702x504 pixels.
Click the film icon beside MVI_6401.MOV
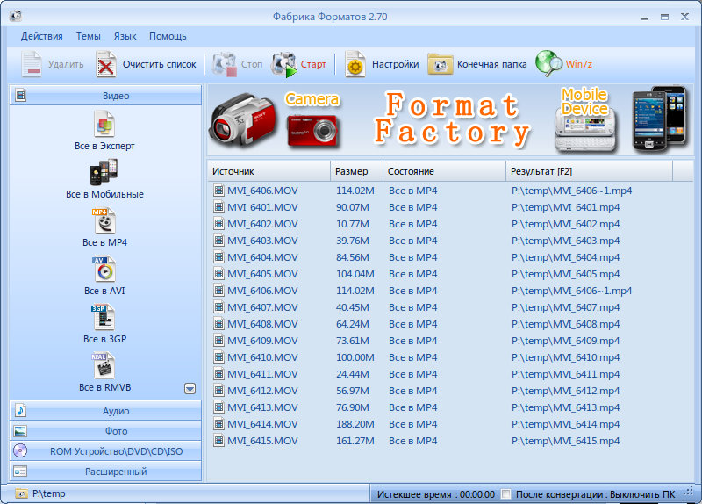[x=218, y=207]
